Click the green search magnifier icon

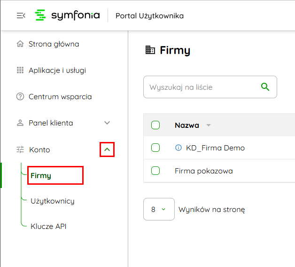[x=265, y=87]
